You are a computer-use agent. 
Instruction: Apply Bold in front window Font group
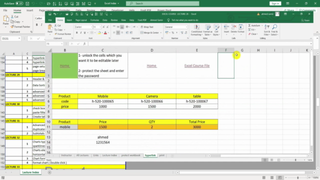(x=76, y=32)
